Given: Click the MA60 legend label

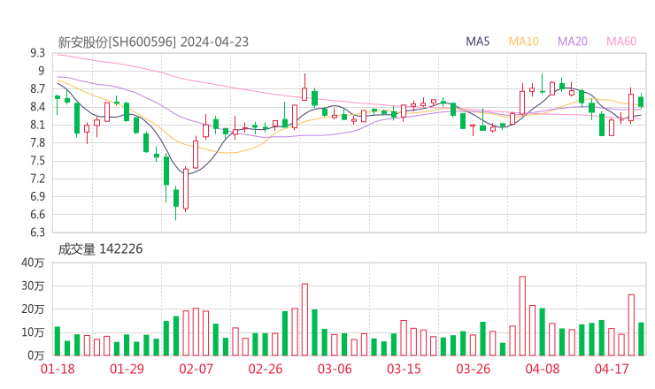Looking at the screenshot, I should tap(621, 42).
